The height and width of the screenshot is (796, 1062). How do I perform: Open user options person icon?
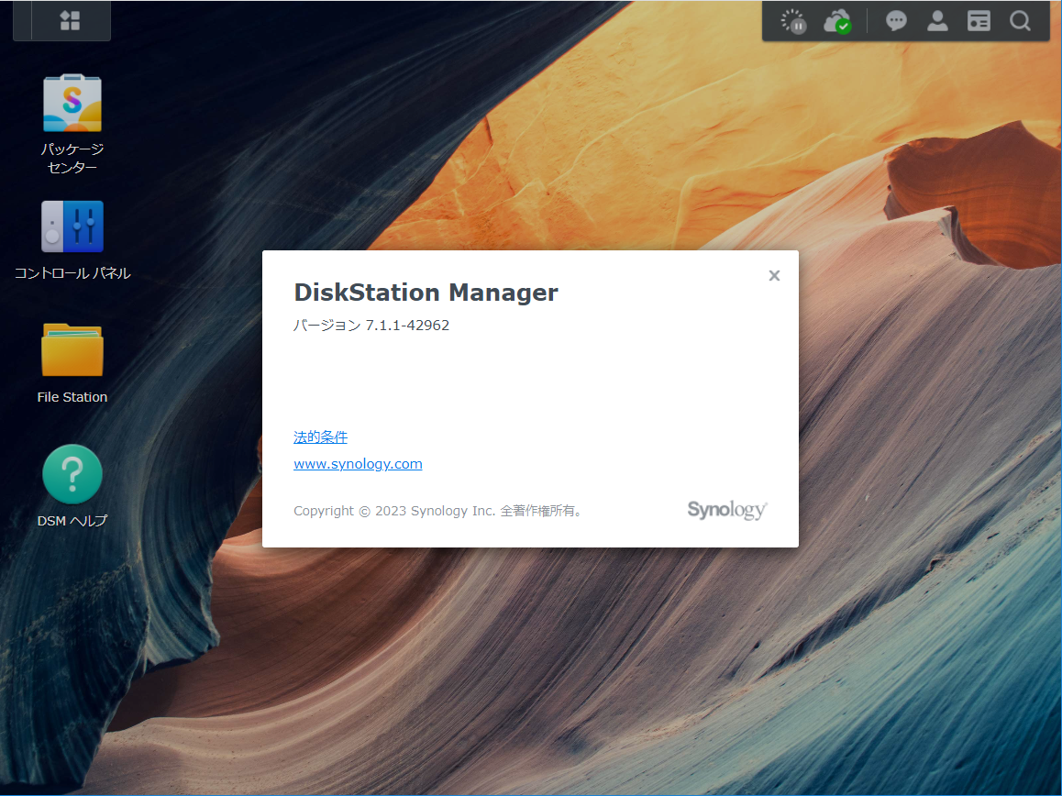pos(937,21)
